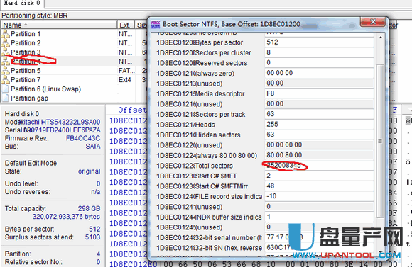This screenshot has width=412, height=267.
Task: Click the Total capacity 298 GB value
Action: coord(89,208)
